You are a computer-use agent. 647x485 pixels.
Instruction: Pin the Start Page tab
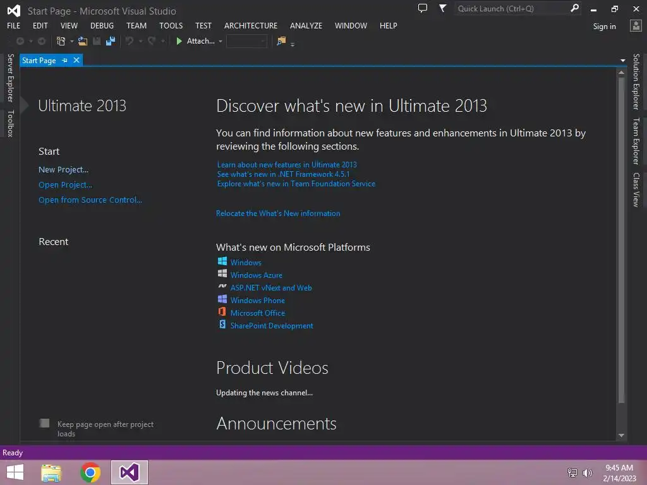coord(65,60)
